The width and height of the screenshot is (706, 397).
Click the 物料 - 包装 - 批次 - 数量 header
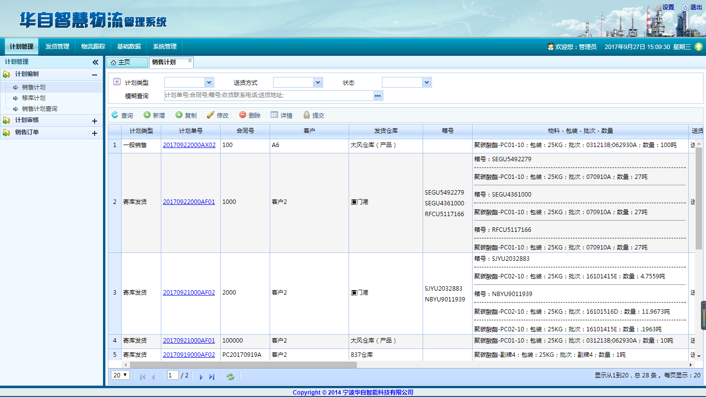click(580, 131)
